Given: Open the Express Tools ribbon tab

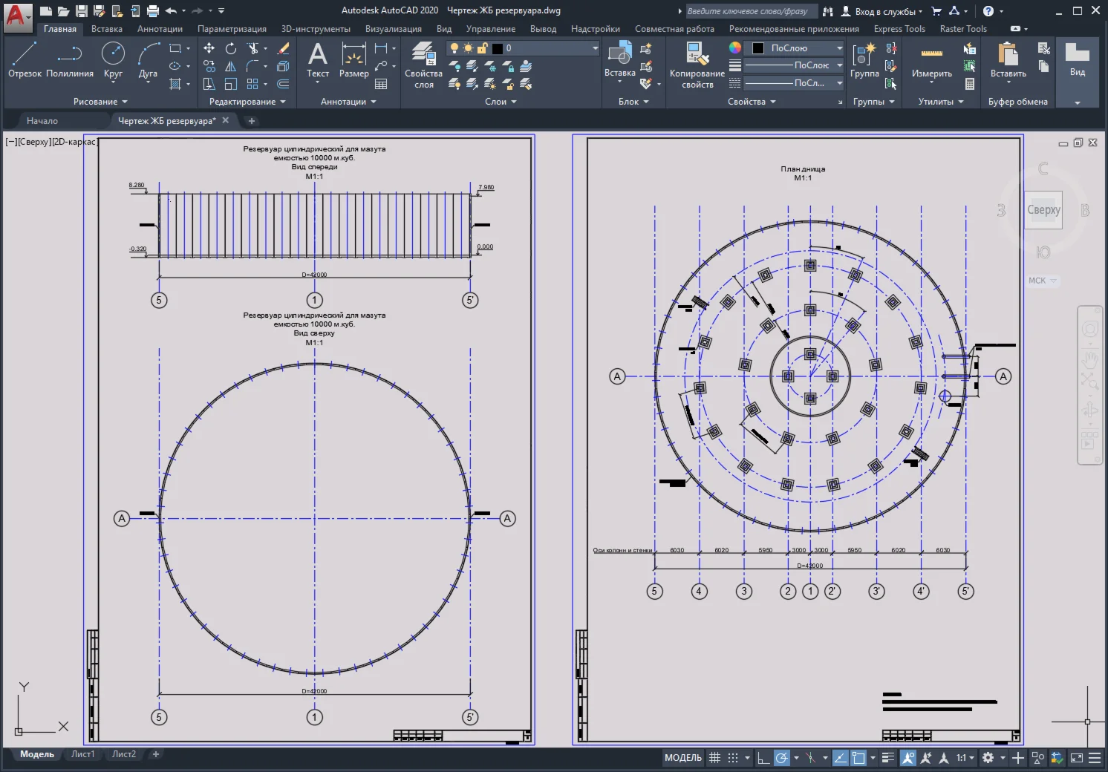Looking at the screenshot, I should point(899,29).
